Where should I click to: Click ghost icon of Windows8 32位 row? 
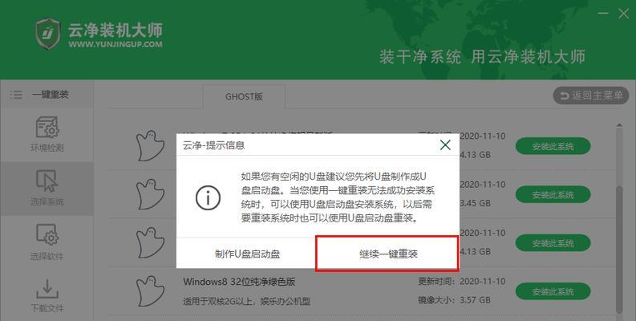pyautogui.click(x=150, y=291)
